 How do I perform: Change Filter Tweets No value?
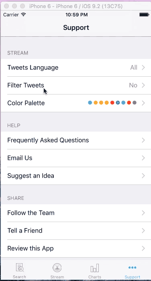coord(133,85)
